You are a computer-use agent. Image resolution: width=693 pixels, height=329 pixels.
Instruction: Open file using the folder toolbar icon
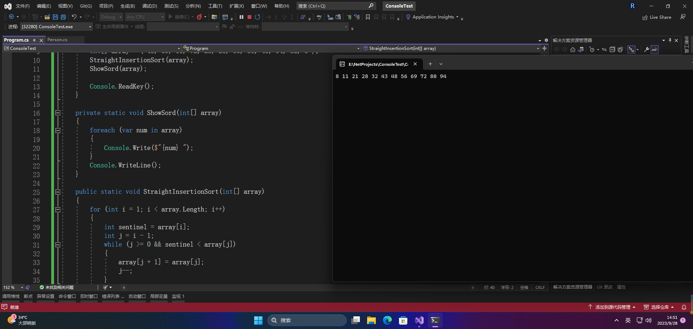[47, 17]
